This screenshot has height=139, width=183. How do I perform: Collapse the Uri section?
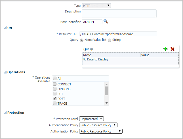point(5,28)
